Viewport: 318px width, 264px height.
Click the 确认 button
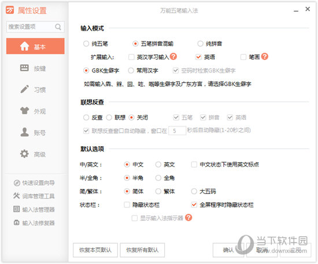(x=228, y=250)
